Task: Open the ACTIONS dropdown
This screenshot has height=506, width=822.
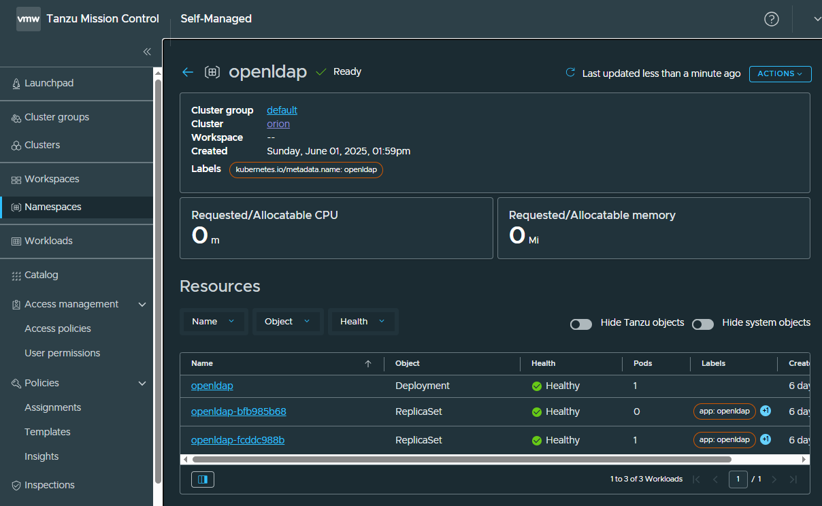Action: pos(780,73)
